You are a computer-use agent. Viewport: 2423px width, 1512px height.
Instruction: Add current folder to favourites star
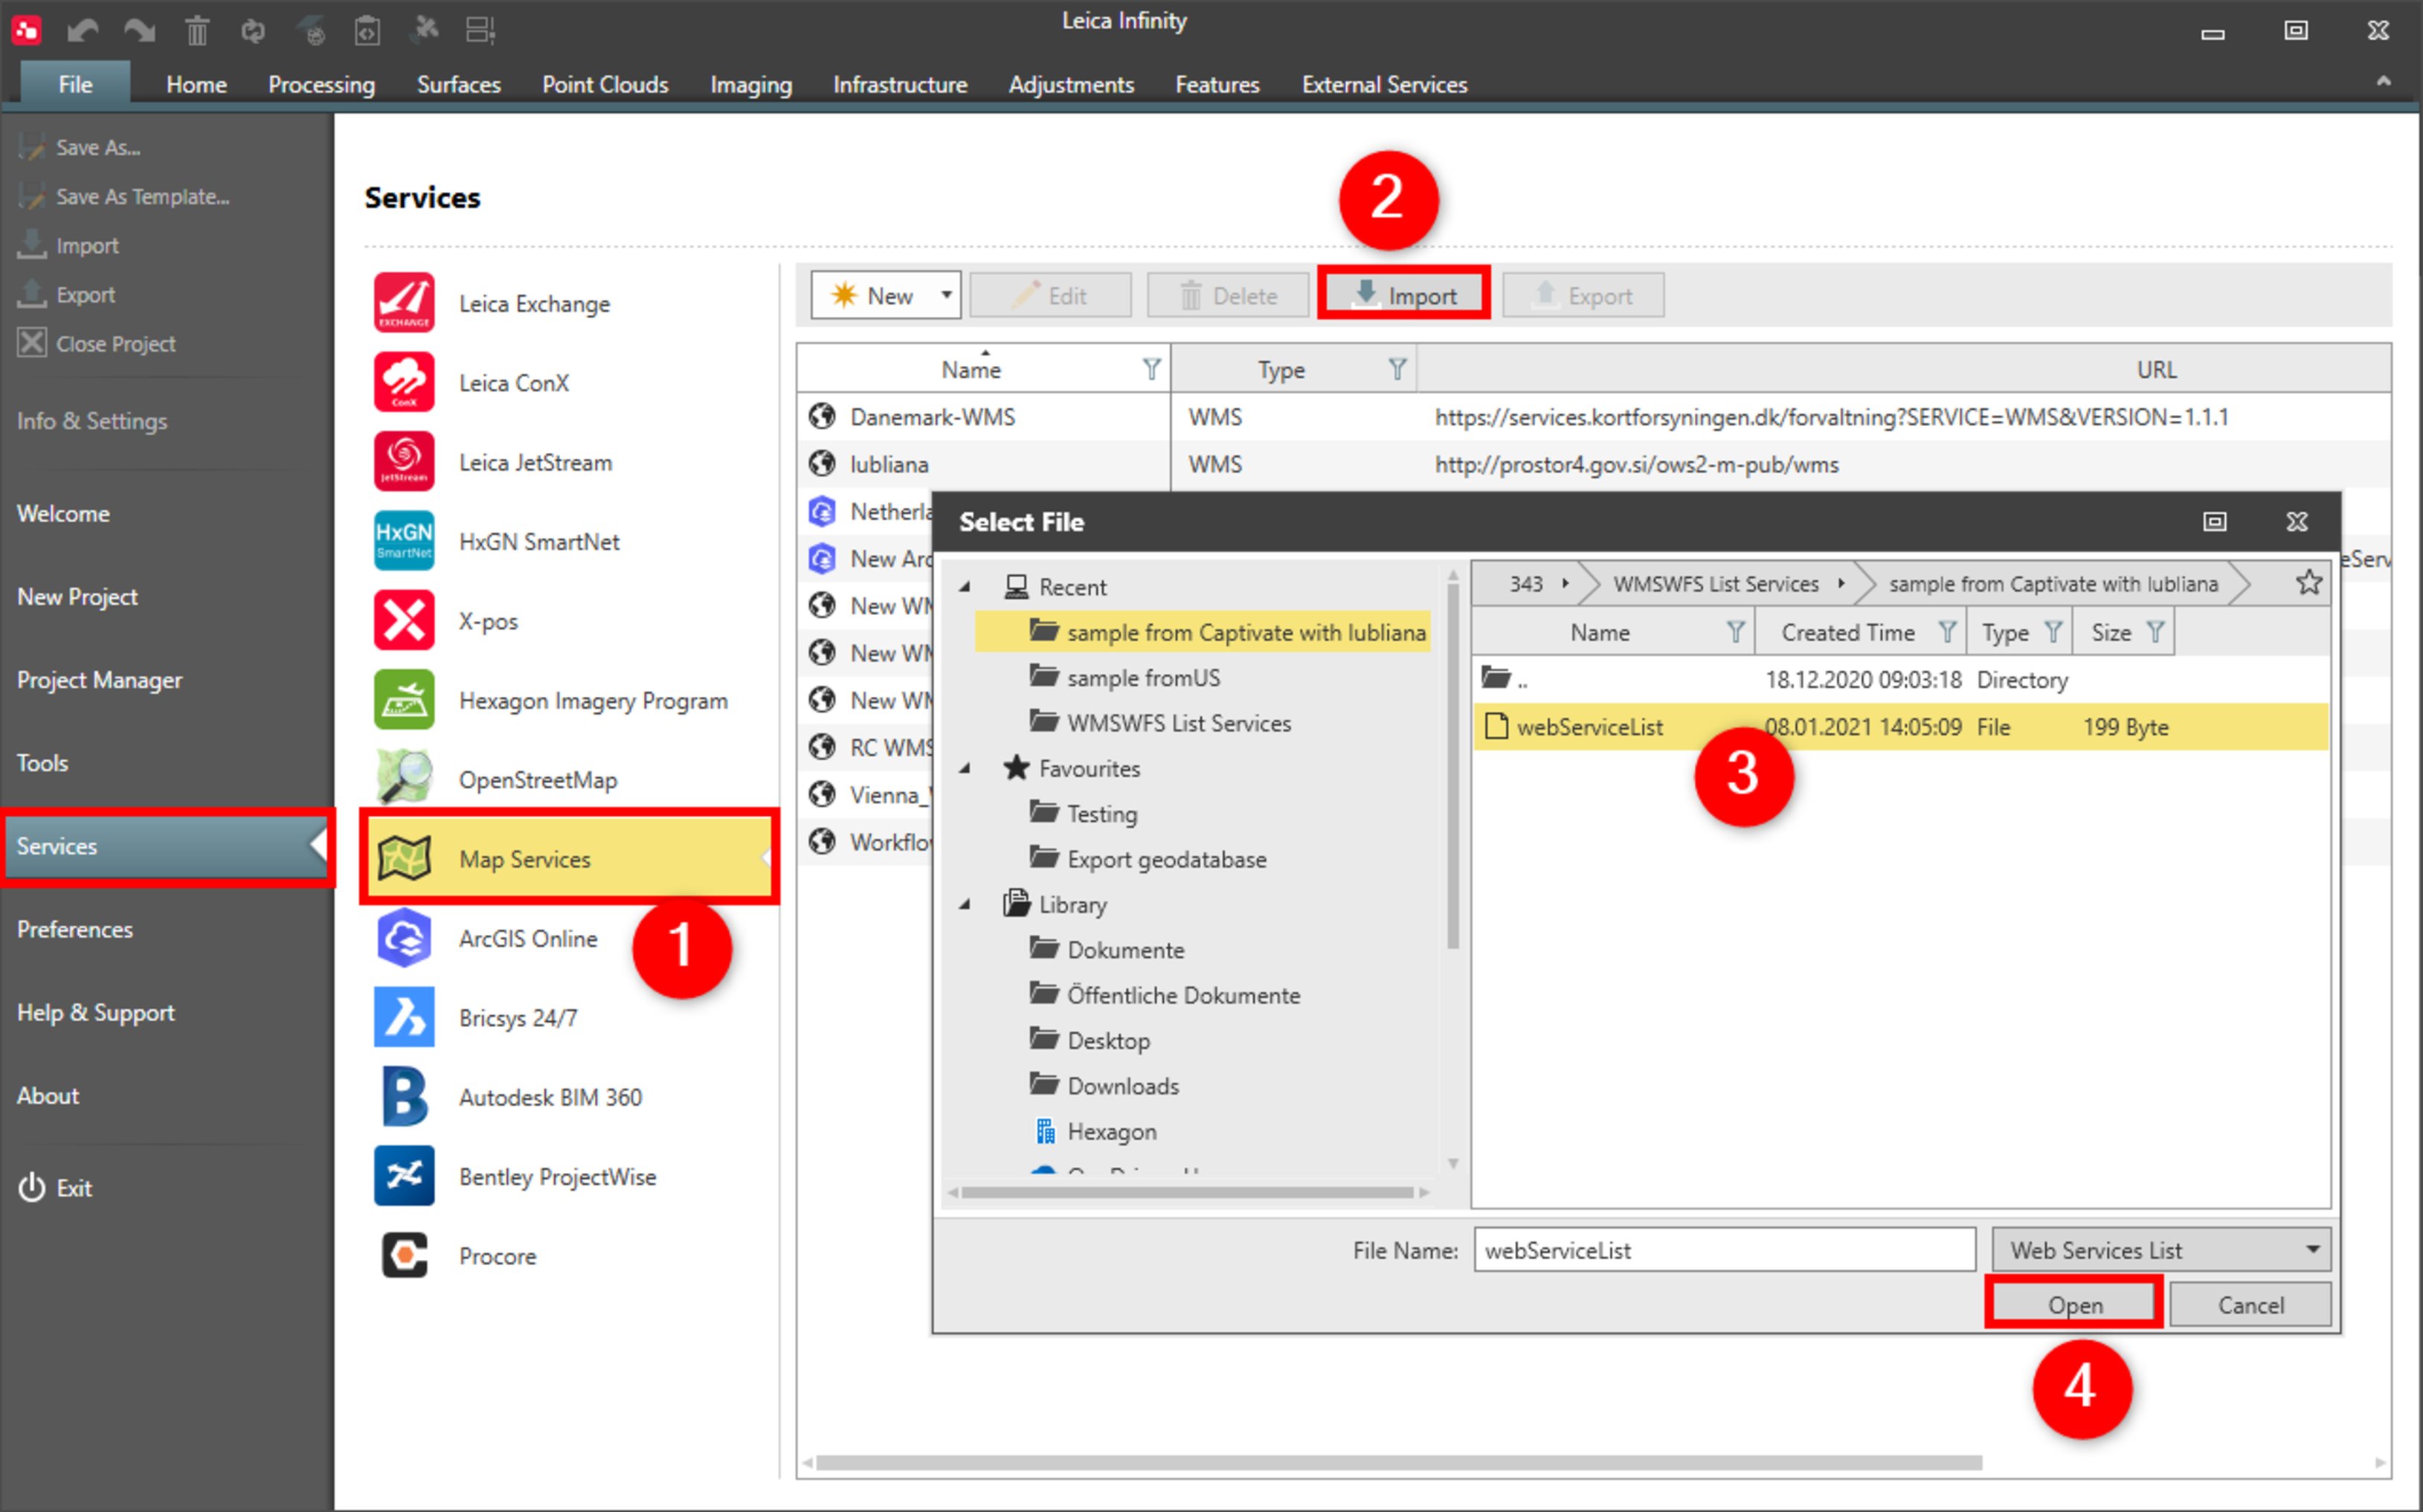click(x=2309, y=582)
